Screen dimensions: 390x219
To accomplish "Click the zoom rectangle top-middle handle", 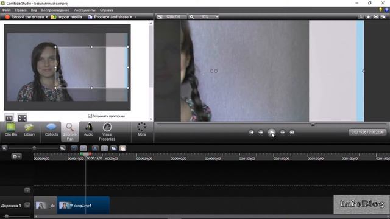I will point(91,47).
